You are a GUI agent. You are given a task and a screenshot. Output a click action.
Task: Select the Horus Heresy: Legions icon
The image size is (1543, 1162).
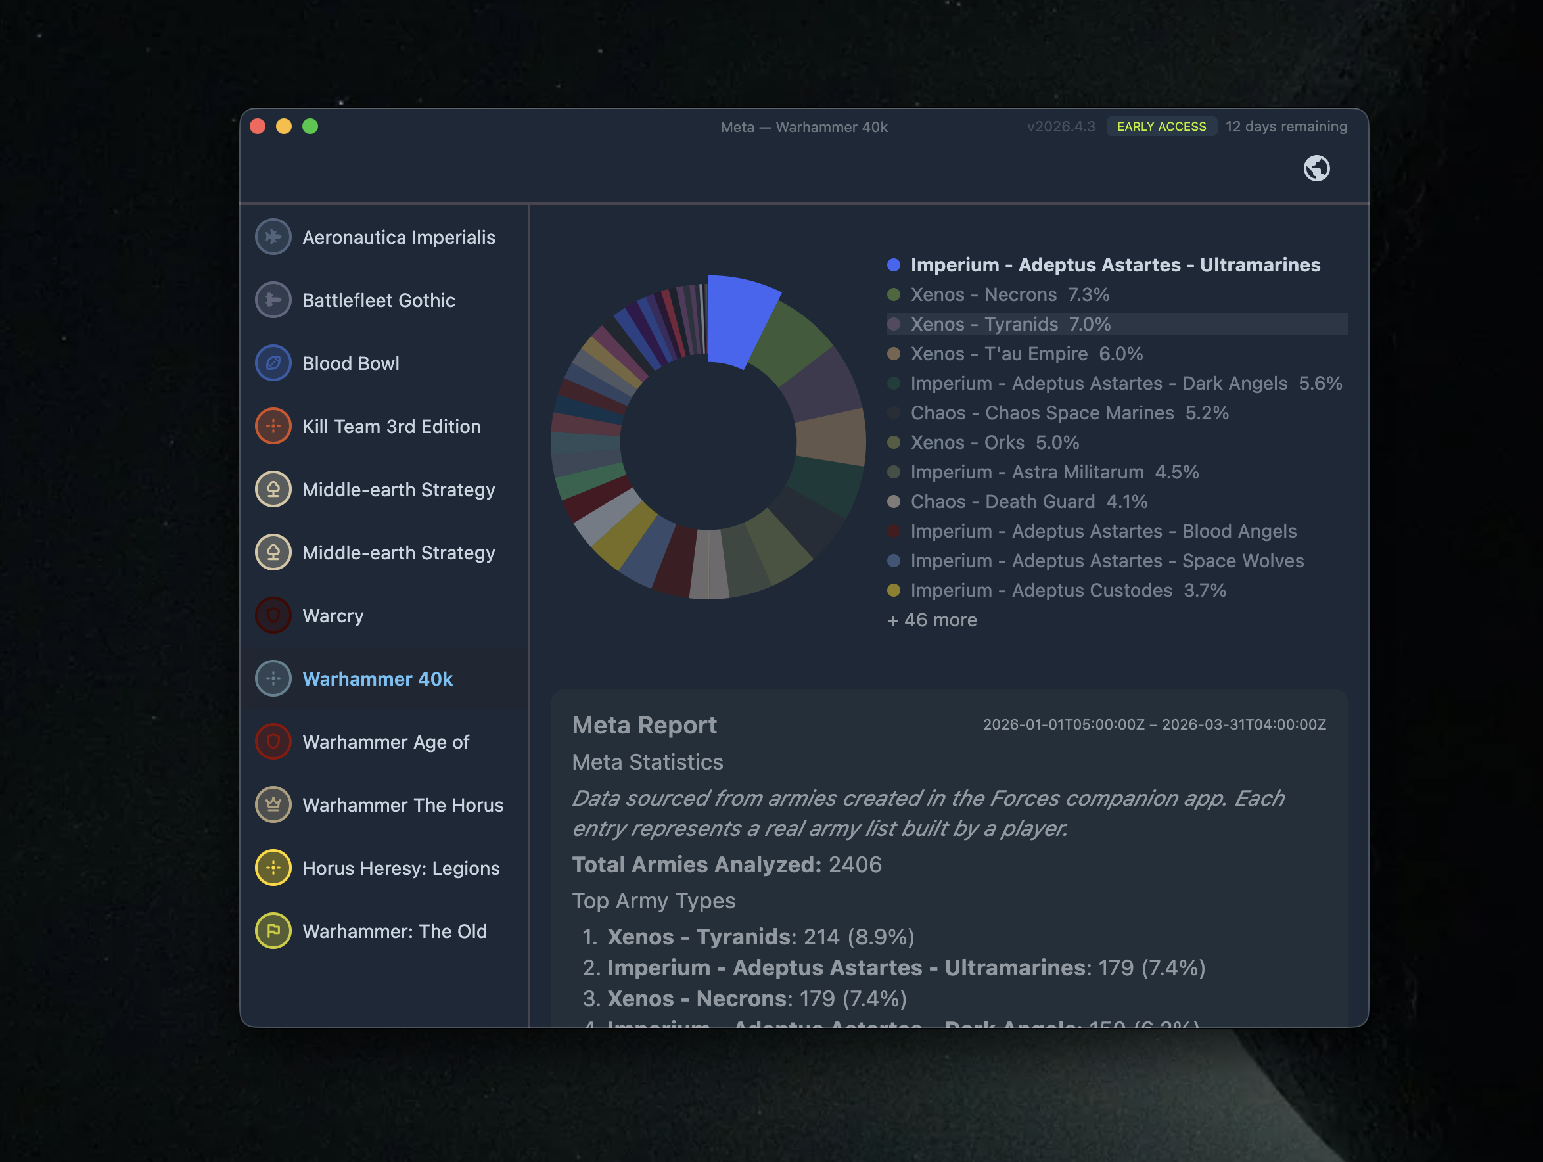(273, 868)
